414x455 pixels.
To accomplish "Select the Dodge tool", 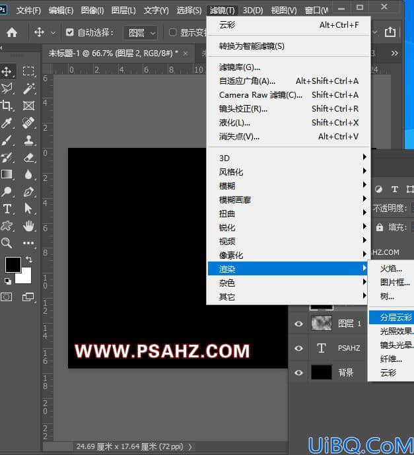I will 7,192.
